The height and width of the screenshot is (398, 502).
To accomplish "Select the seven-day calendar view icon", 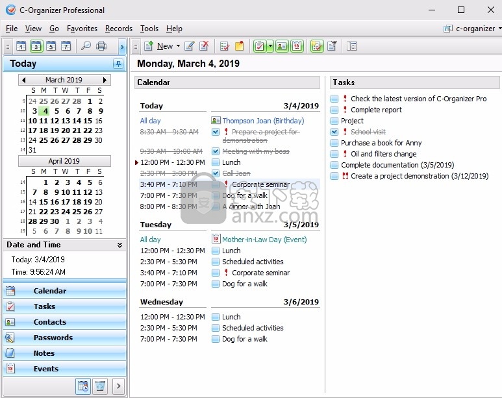I will pyautogui.click(x=66, y=46).
